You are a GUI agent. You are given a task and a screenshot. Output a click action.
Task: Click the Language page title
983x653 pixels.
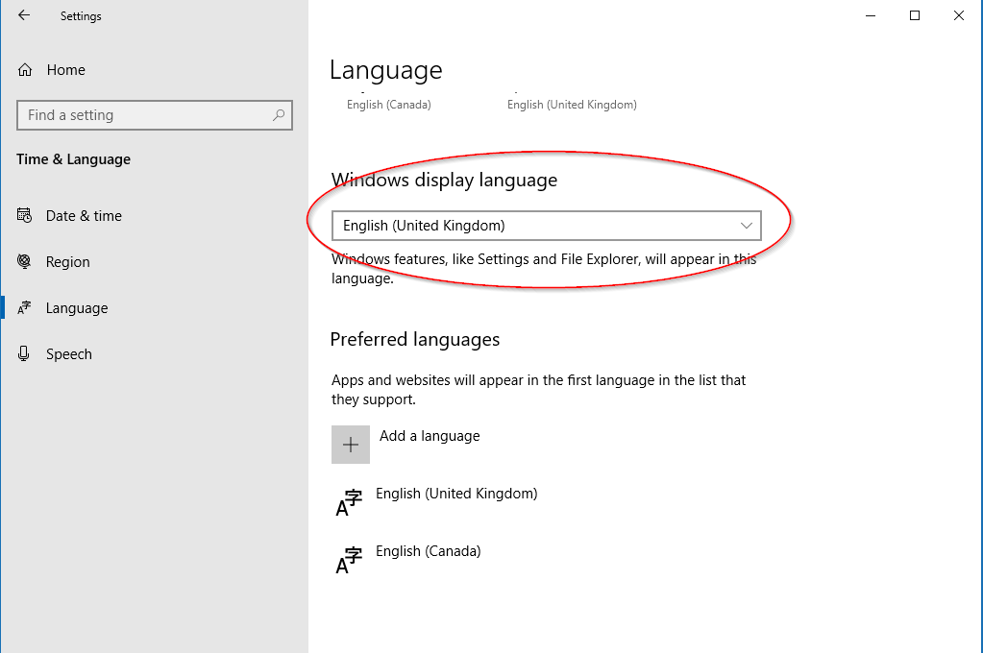pos(386,70)
